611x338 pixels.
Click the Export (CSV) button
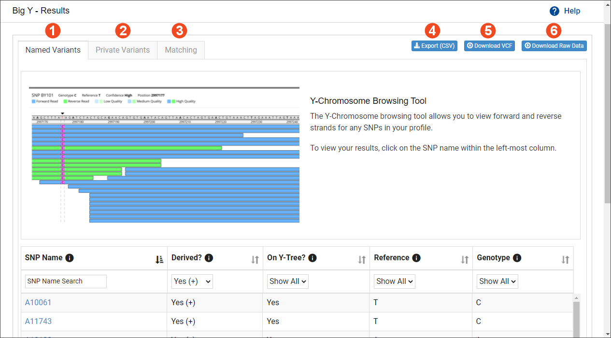pos(434,46)
